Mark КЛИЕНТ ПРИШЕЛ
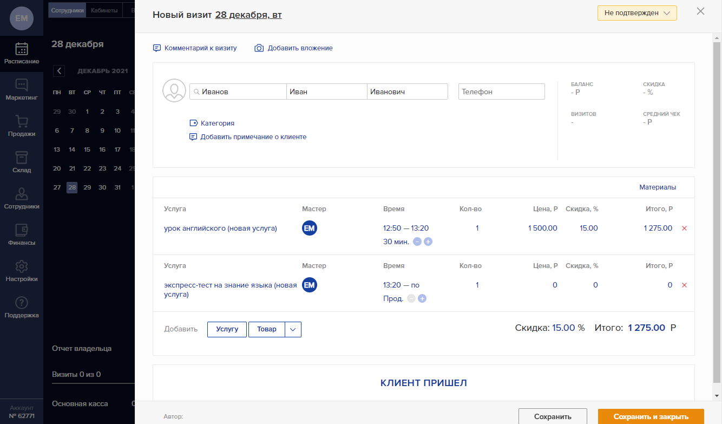722x424 pixels. click(x=424, y=383)
